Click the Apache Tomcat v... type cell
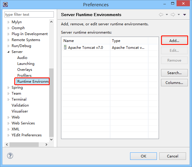The image size is (192, 167). coord(128,47)
